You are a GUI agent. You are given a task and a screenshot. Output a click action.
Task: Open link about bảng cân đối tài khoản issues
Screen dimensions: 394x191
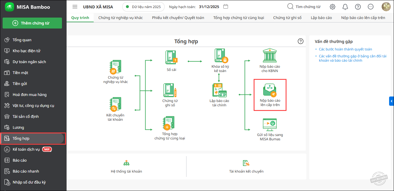[353, 58]
